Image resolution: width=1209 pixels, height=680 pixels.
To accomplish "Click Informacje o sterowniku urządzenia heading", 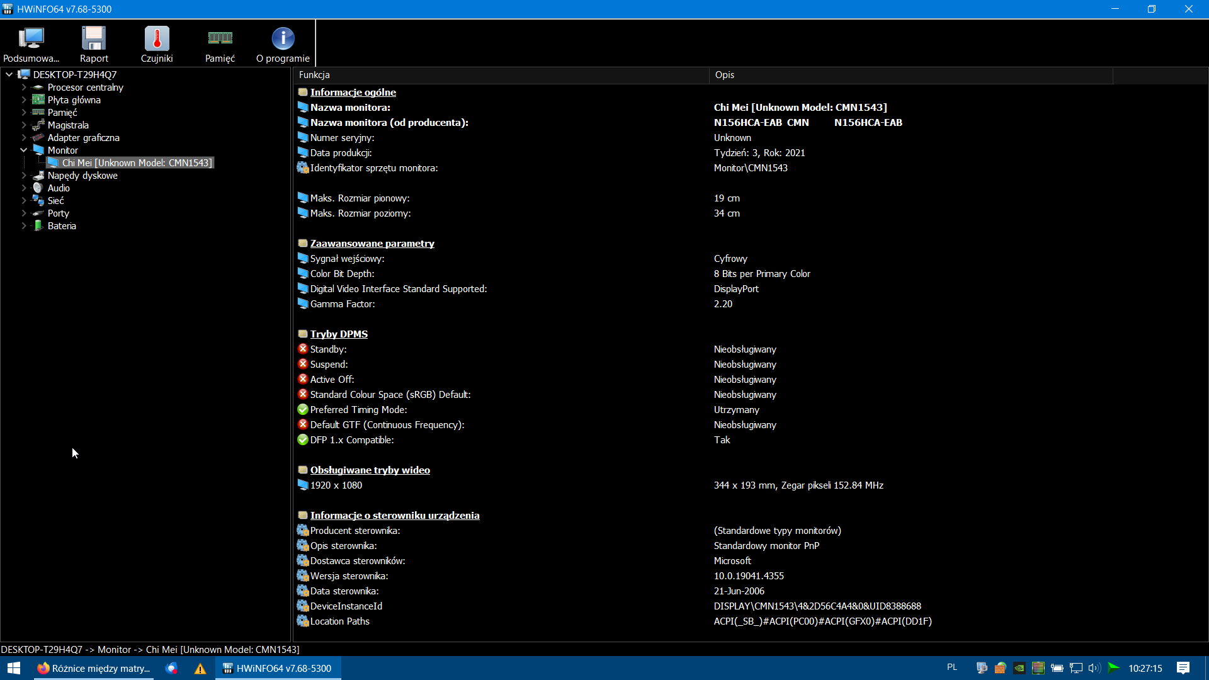I will click(x=395, y=515).
